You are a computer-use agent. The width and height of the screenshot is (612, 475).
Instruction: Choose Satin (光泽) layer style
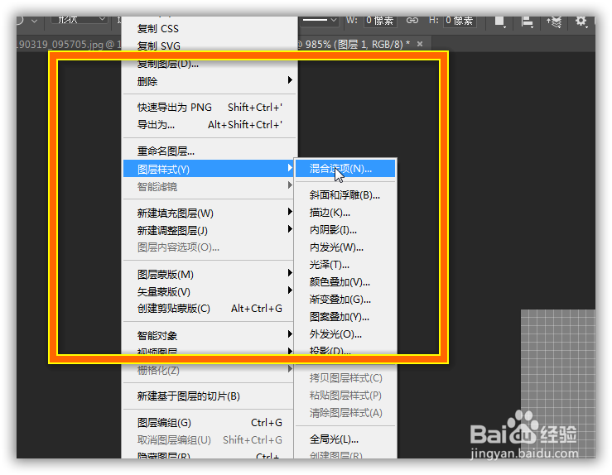tap(345, 265)
